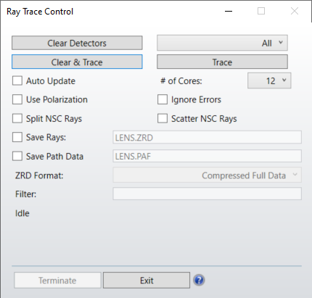Expand the number of Cores dropdown
The height and width of the screenshot is (298, 312).
269,80
